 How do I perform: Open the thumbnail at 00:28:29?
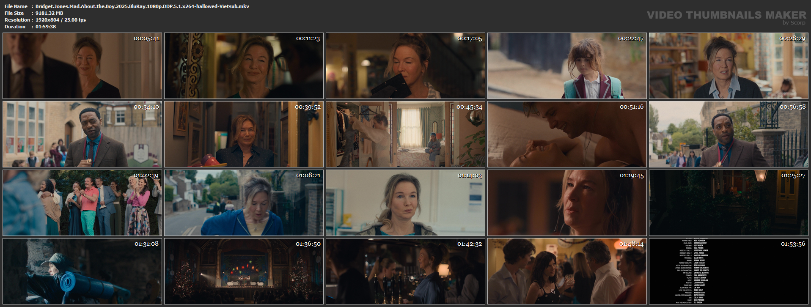729,66
